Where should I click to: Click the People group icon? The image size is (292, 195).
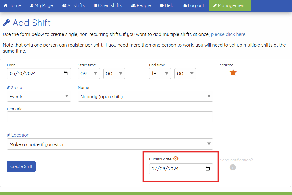(134, 5)
